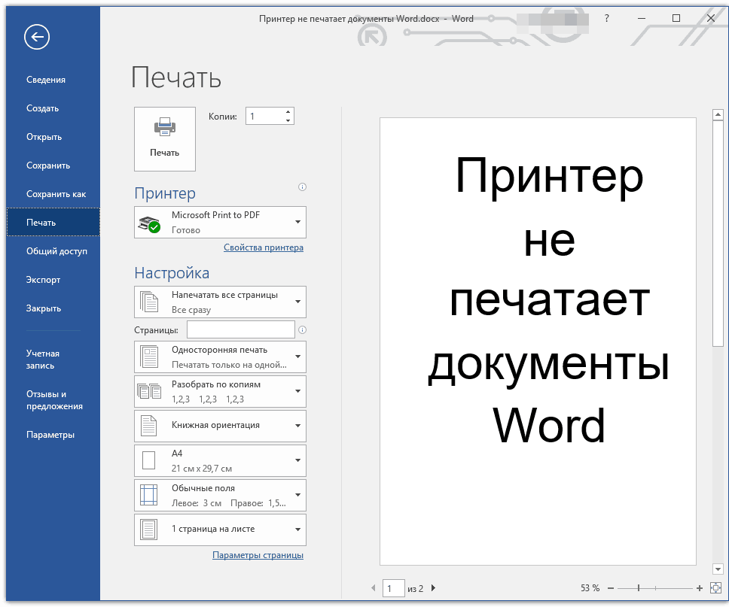
Task: Increase copies with the Копии up stepper
Action: coord(288,111)
